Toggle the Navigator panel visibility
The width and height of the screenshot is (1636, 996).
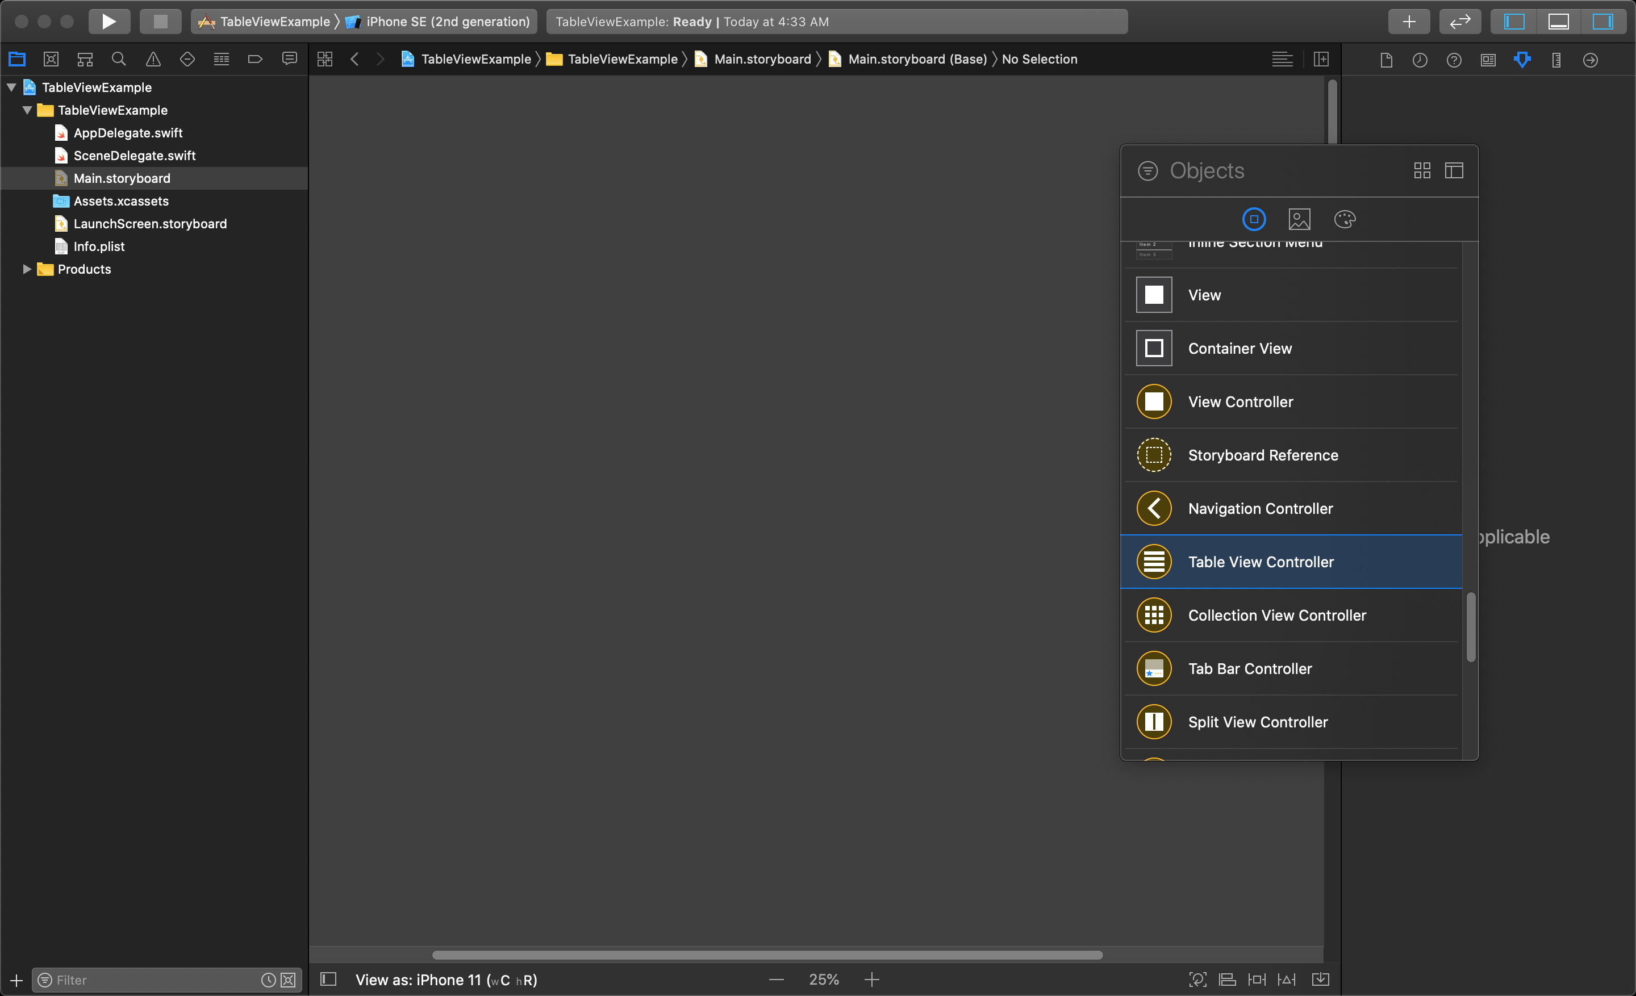pyautogui.click(x=1514, y=21)
